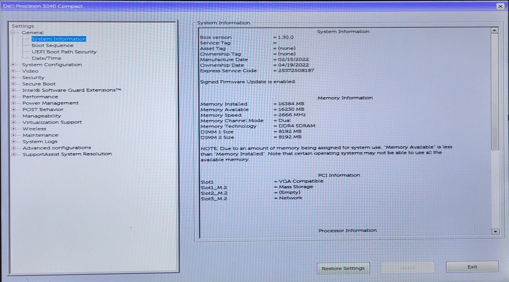Click the Exit button
The image size is (509, 282).
click(472, 267)
